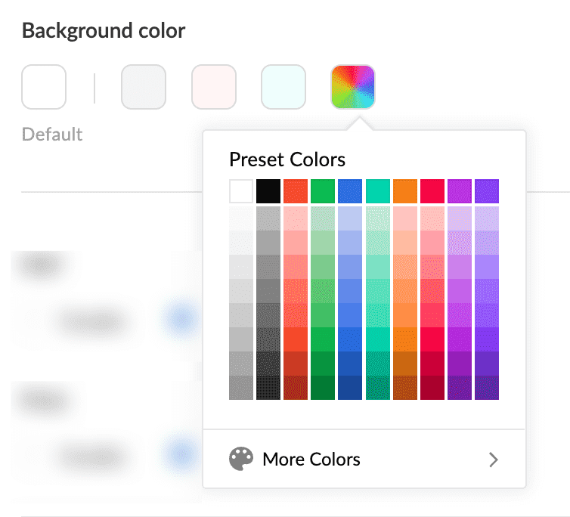Pick the crimson pink preset in top row
The width and height of the screenshot is (570, 517).
pyautogui.click(x=432, y=191)
